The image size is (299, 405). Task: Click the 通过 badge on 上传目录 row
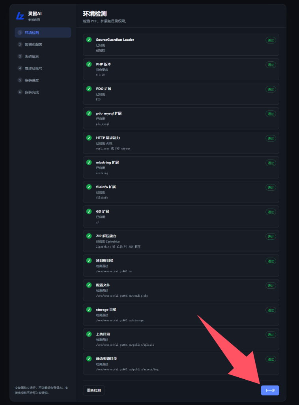(271, 335)
